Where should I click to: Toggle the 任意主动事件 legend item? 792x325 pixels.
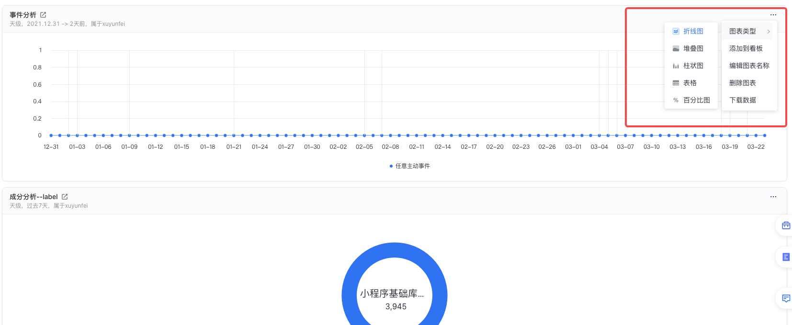(x=410, y=166)
